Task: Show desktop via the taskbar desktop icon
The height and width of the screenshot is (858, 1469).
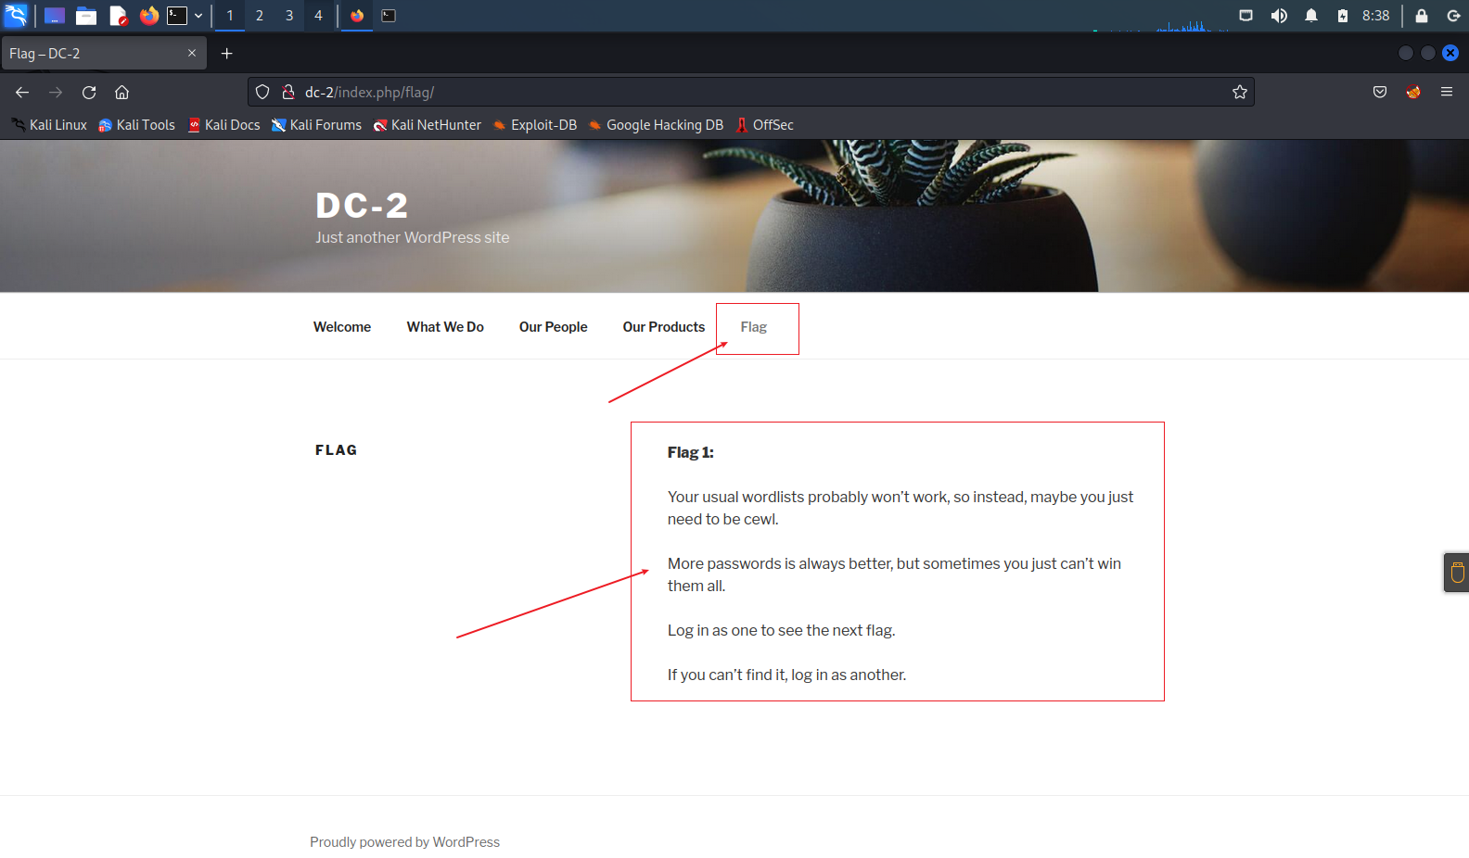Action: pyautogui.click(x=55, y=15)
